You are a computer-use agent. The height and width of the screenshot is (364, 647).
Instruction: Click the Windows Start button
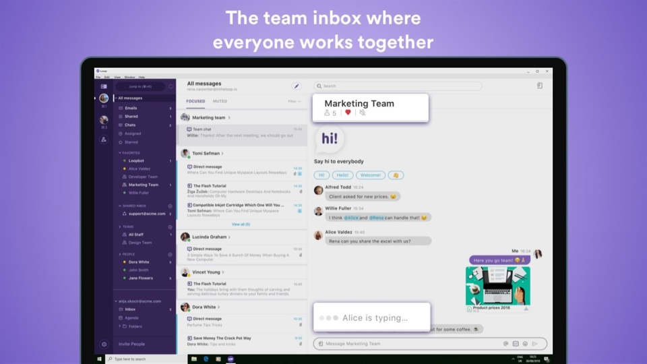click(x=100, y=359)
